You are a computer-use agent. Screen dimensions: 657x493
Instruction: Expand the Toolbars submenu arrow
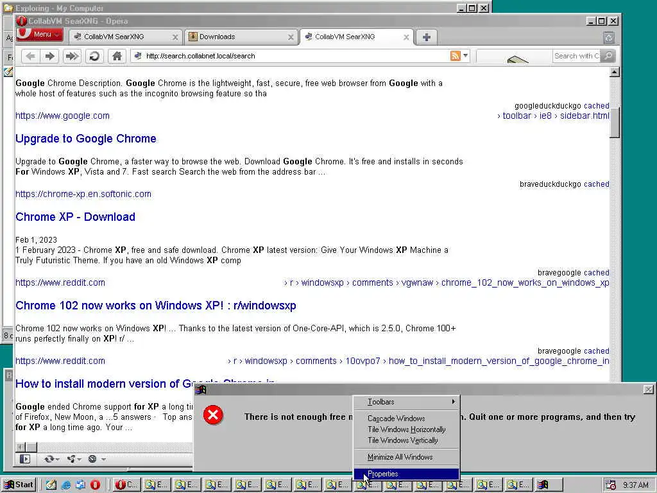(x=454, y=402)
